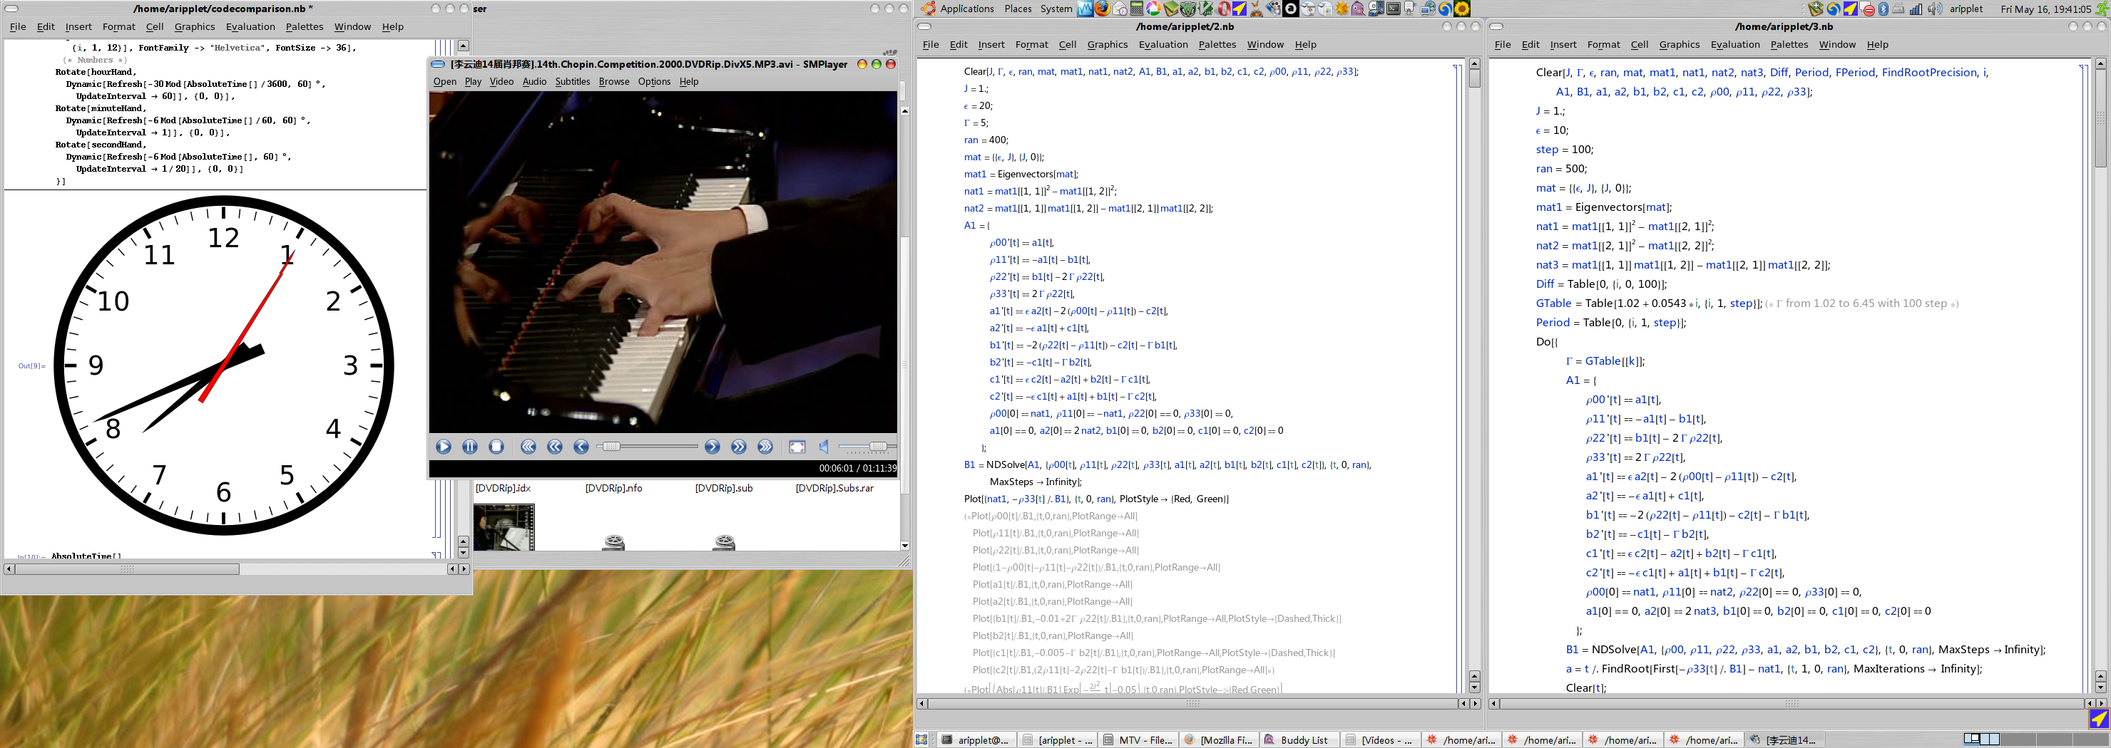Click the 'ran = 500;' line in 3.nb
This screenshot has height=748, width=2111.
[1561, 169]
